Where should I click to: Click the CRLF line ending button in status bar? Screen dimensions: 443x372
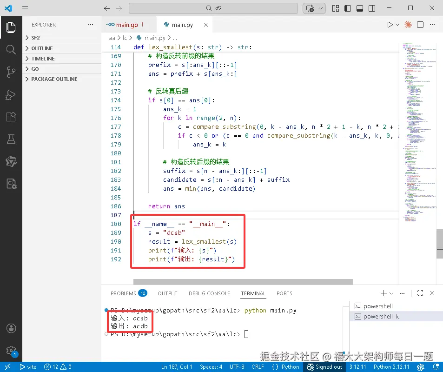pos(258,367)
